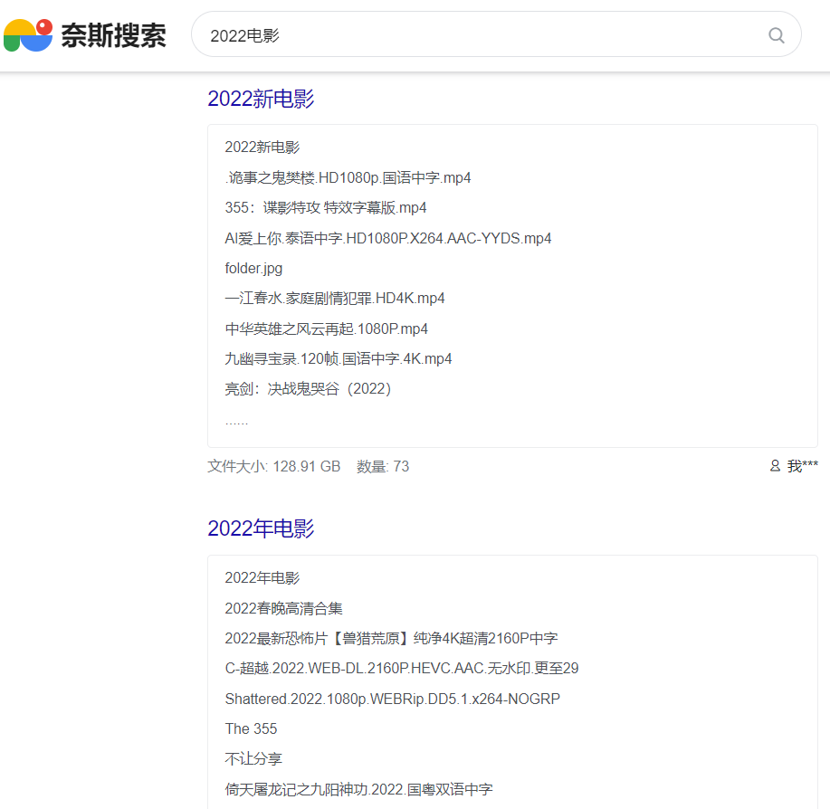
Task: Select file 九幽寻宝录.120帧.国语中字.4K.mp4
Action: (x=339, y=358)
